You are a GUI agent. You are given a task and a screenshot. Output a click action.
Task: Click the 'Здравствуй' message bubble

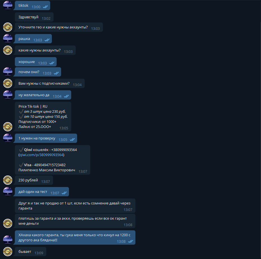tap(34, 17)
